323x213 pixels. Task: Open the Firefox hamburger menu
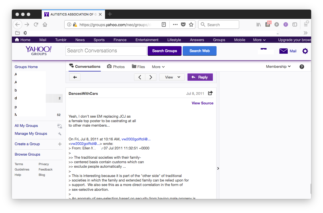point(306,25)
